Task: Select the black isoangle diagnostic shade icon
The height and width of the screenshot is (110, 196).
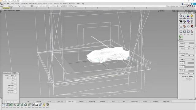Action: click(181, 21)
